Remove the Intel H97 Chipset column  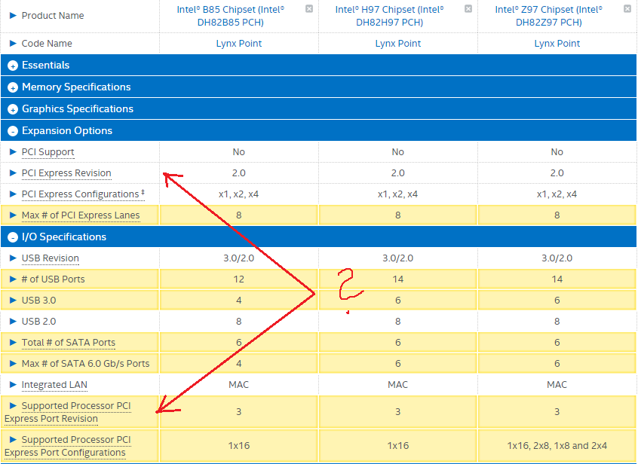pos(468,8)
